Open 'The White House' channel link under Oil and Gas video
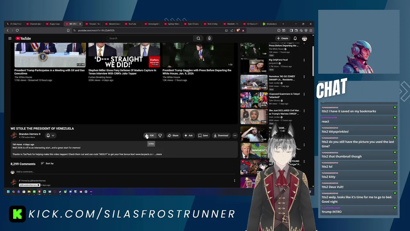 (23, 77)
